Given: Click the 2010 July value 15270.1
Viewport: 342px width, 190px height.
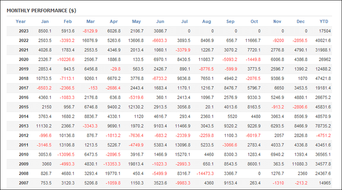Looking at the screenshot, I should [182, 154].
